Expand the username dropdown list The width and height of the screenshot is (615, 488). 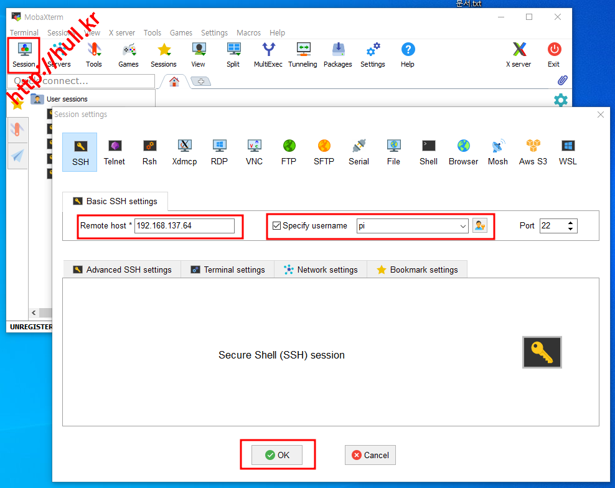click(x=463, y=227)
